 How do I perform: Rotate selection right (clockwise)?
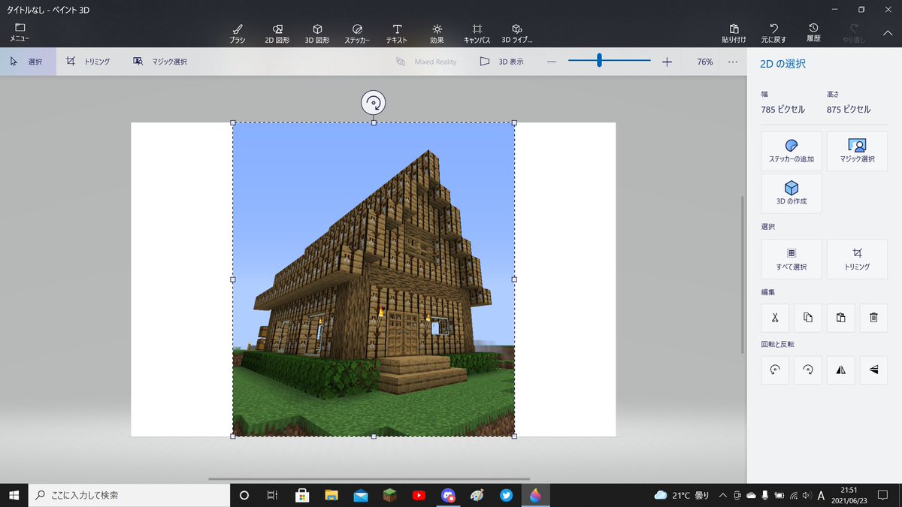coord(808,370)
